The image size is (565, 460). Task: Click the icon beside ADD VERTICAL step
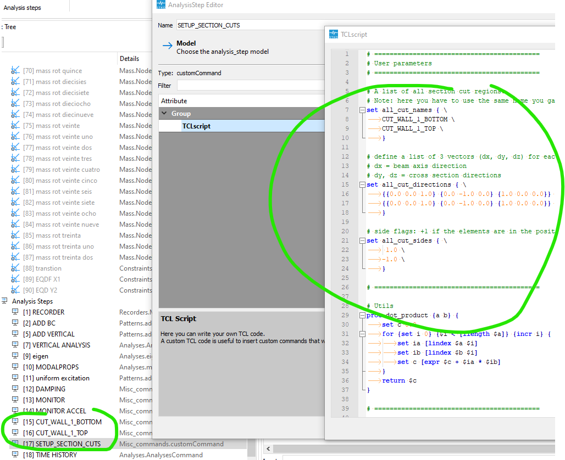[x=15, y=334]
